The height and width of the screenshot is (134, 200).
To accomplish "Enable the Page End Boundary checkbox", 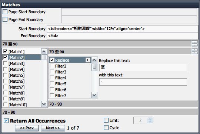I will pyautogui.click(x=5, y=20).
